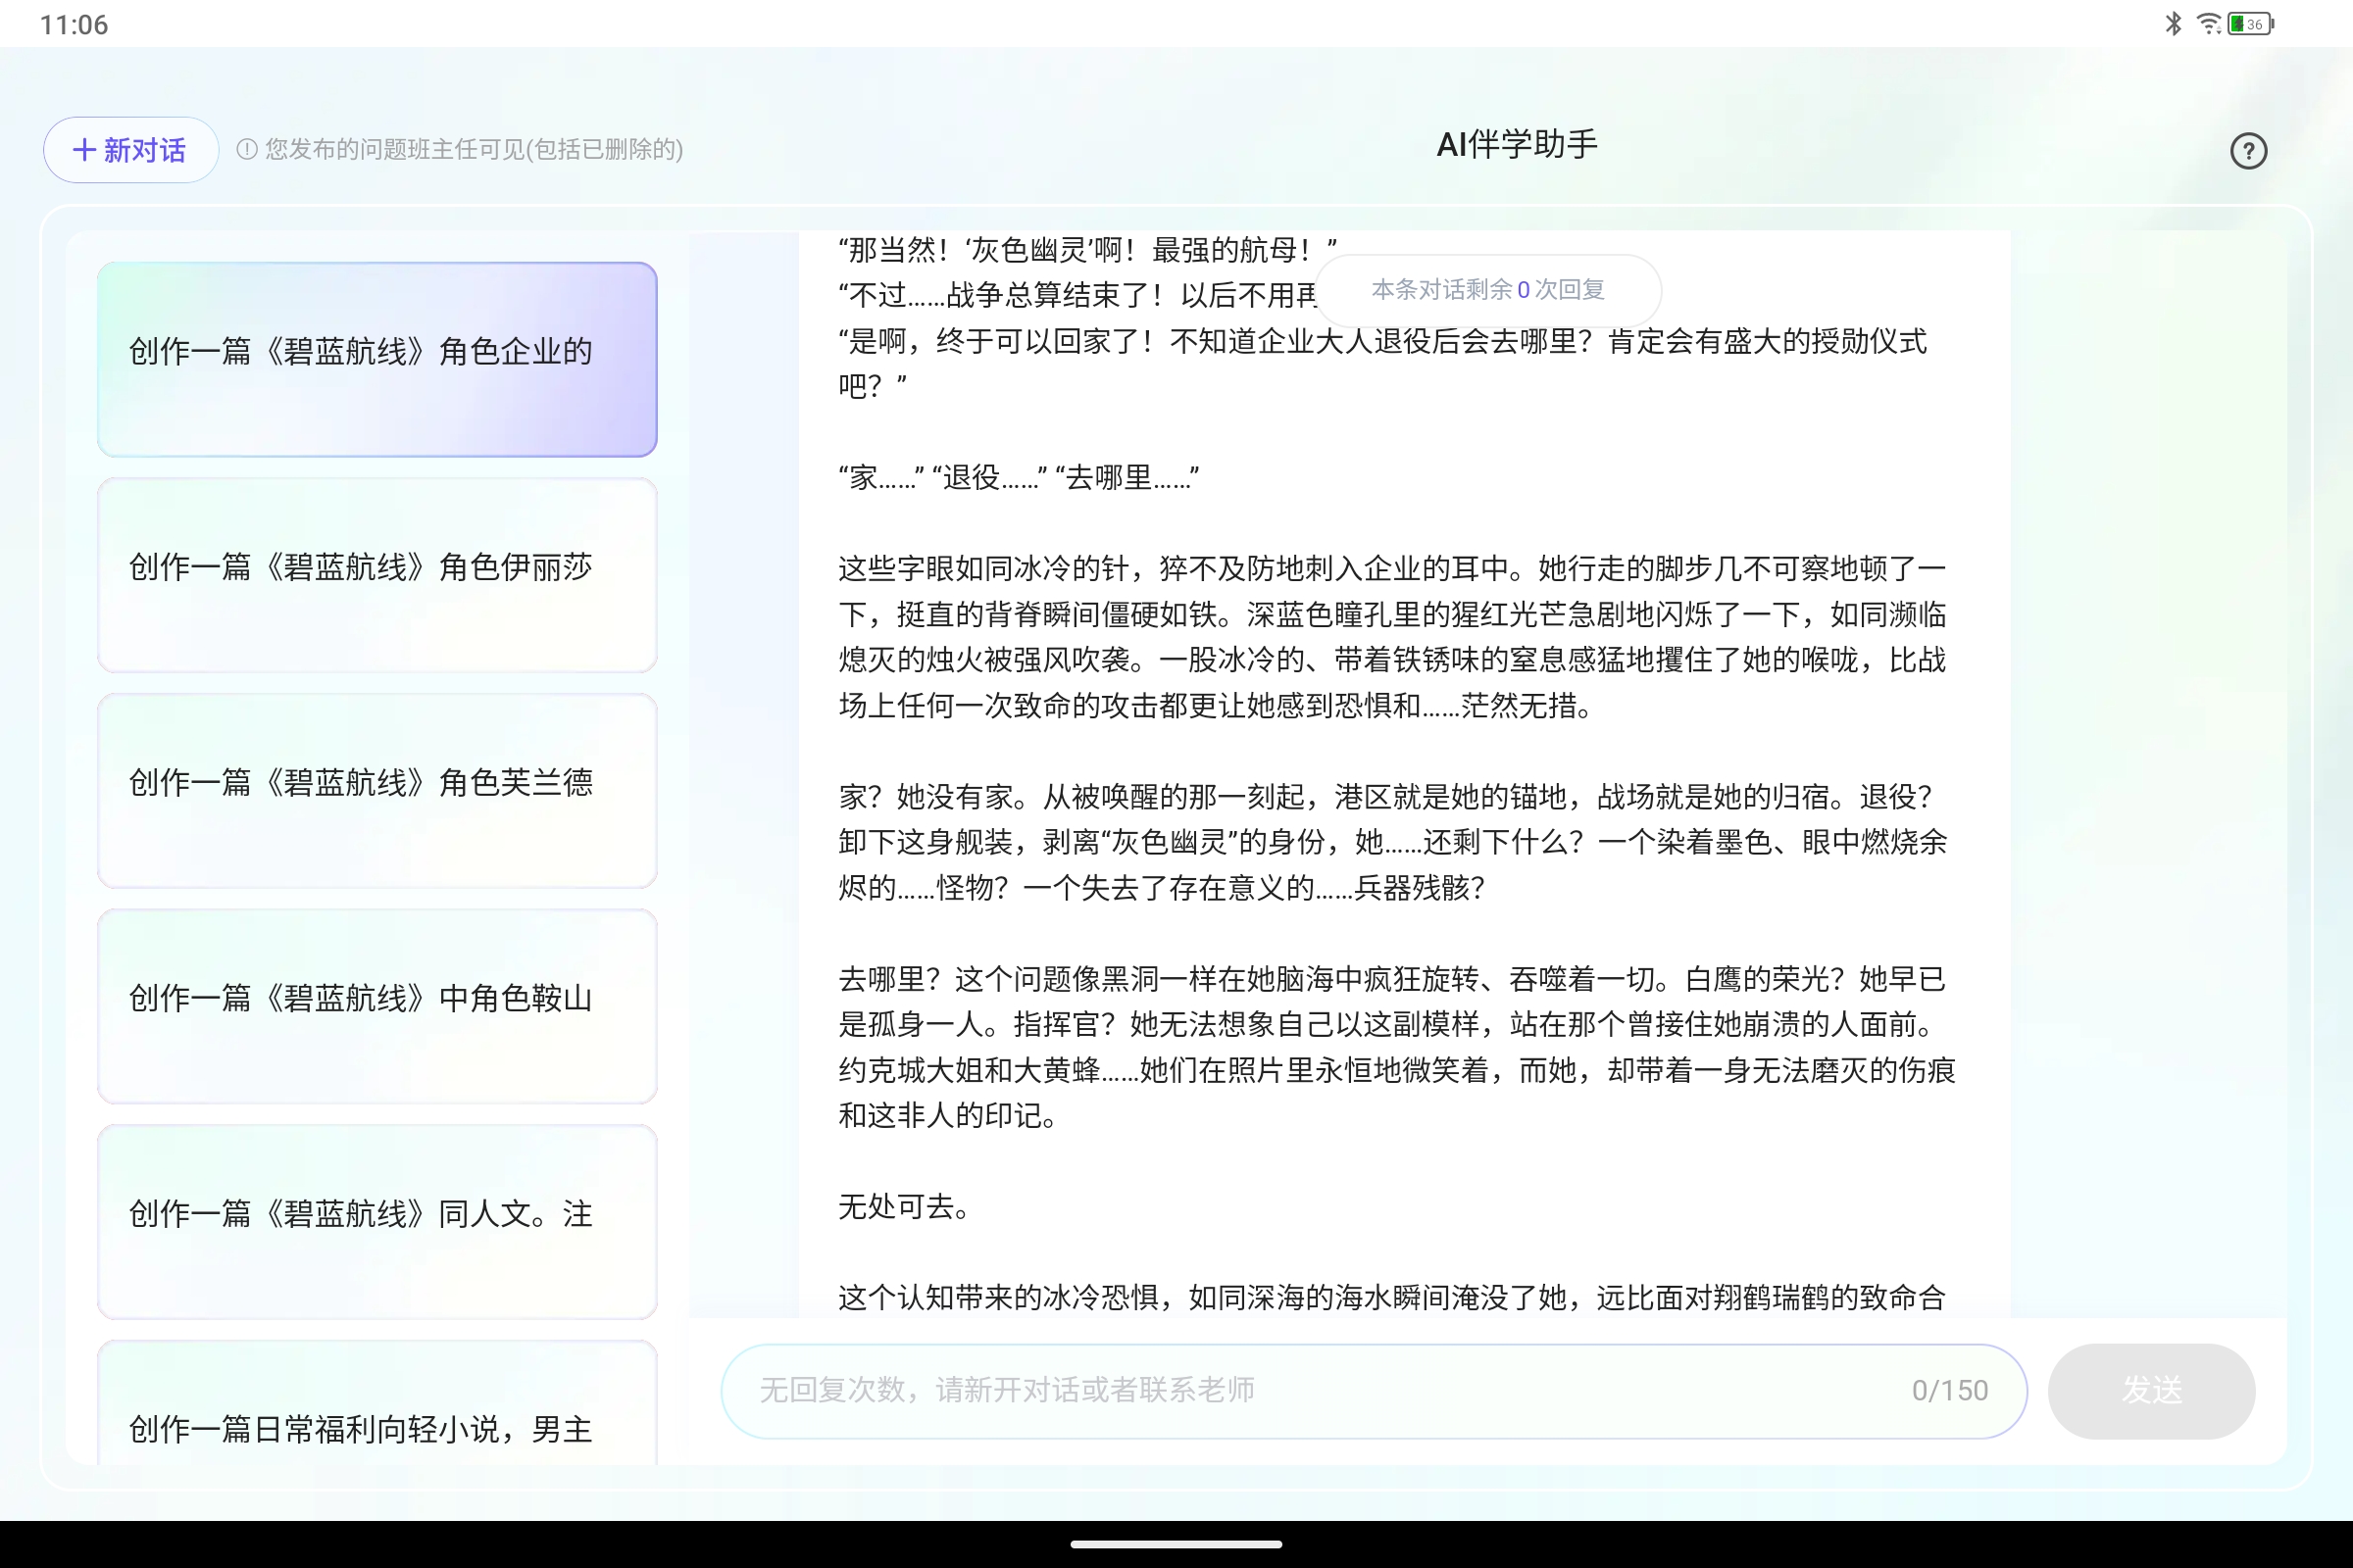Open conversation 创作一篇《碧蓝航线》角色企业的
Image resolution: width=2353 pixels, height=1568 pixels.
click(377, 359)
